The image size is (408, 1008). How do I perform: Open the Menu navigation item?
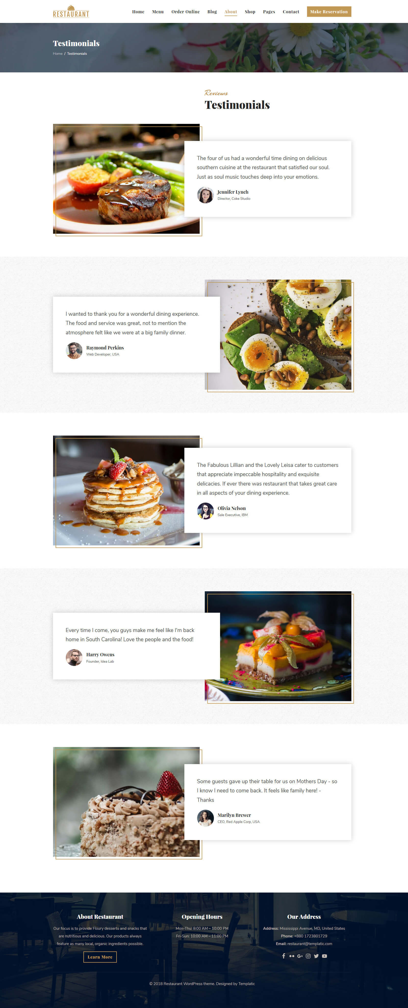click(x=158, y=12)
